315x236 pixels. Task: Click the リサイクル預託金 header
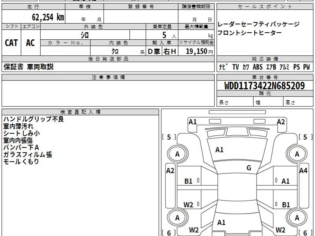196,43
